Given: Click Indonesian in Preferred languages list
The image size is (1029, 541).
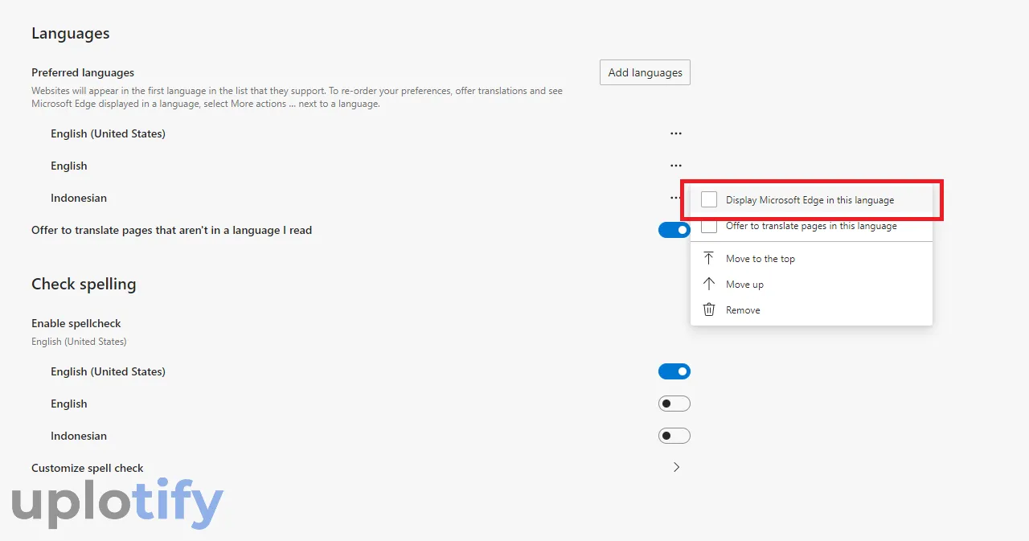Looking at the screenshot, I should coord(79,198).
